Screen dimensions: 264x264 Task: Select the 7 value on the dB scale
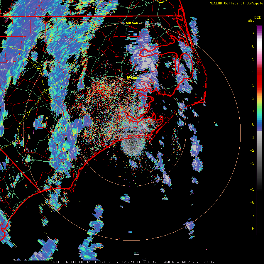(x=253, y=33)
